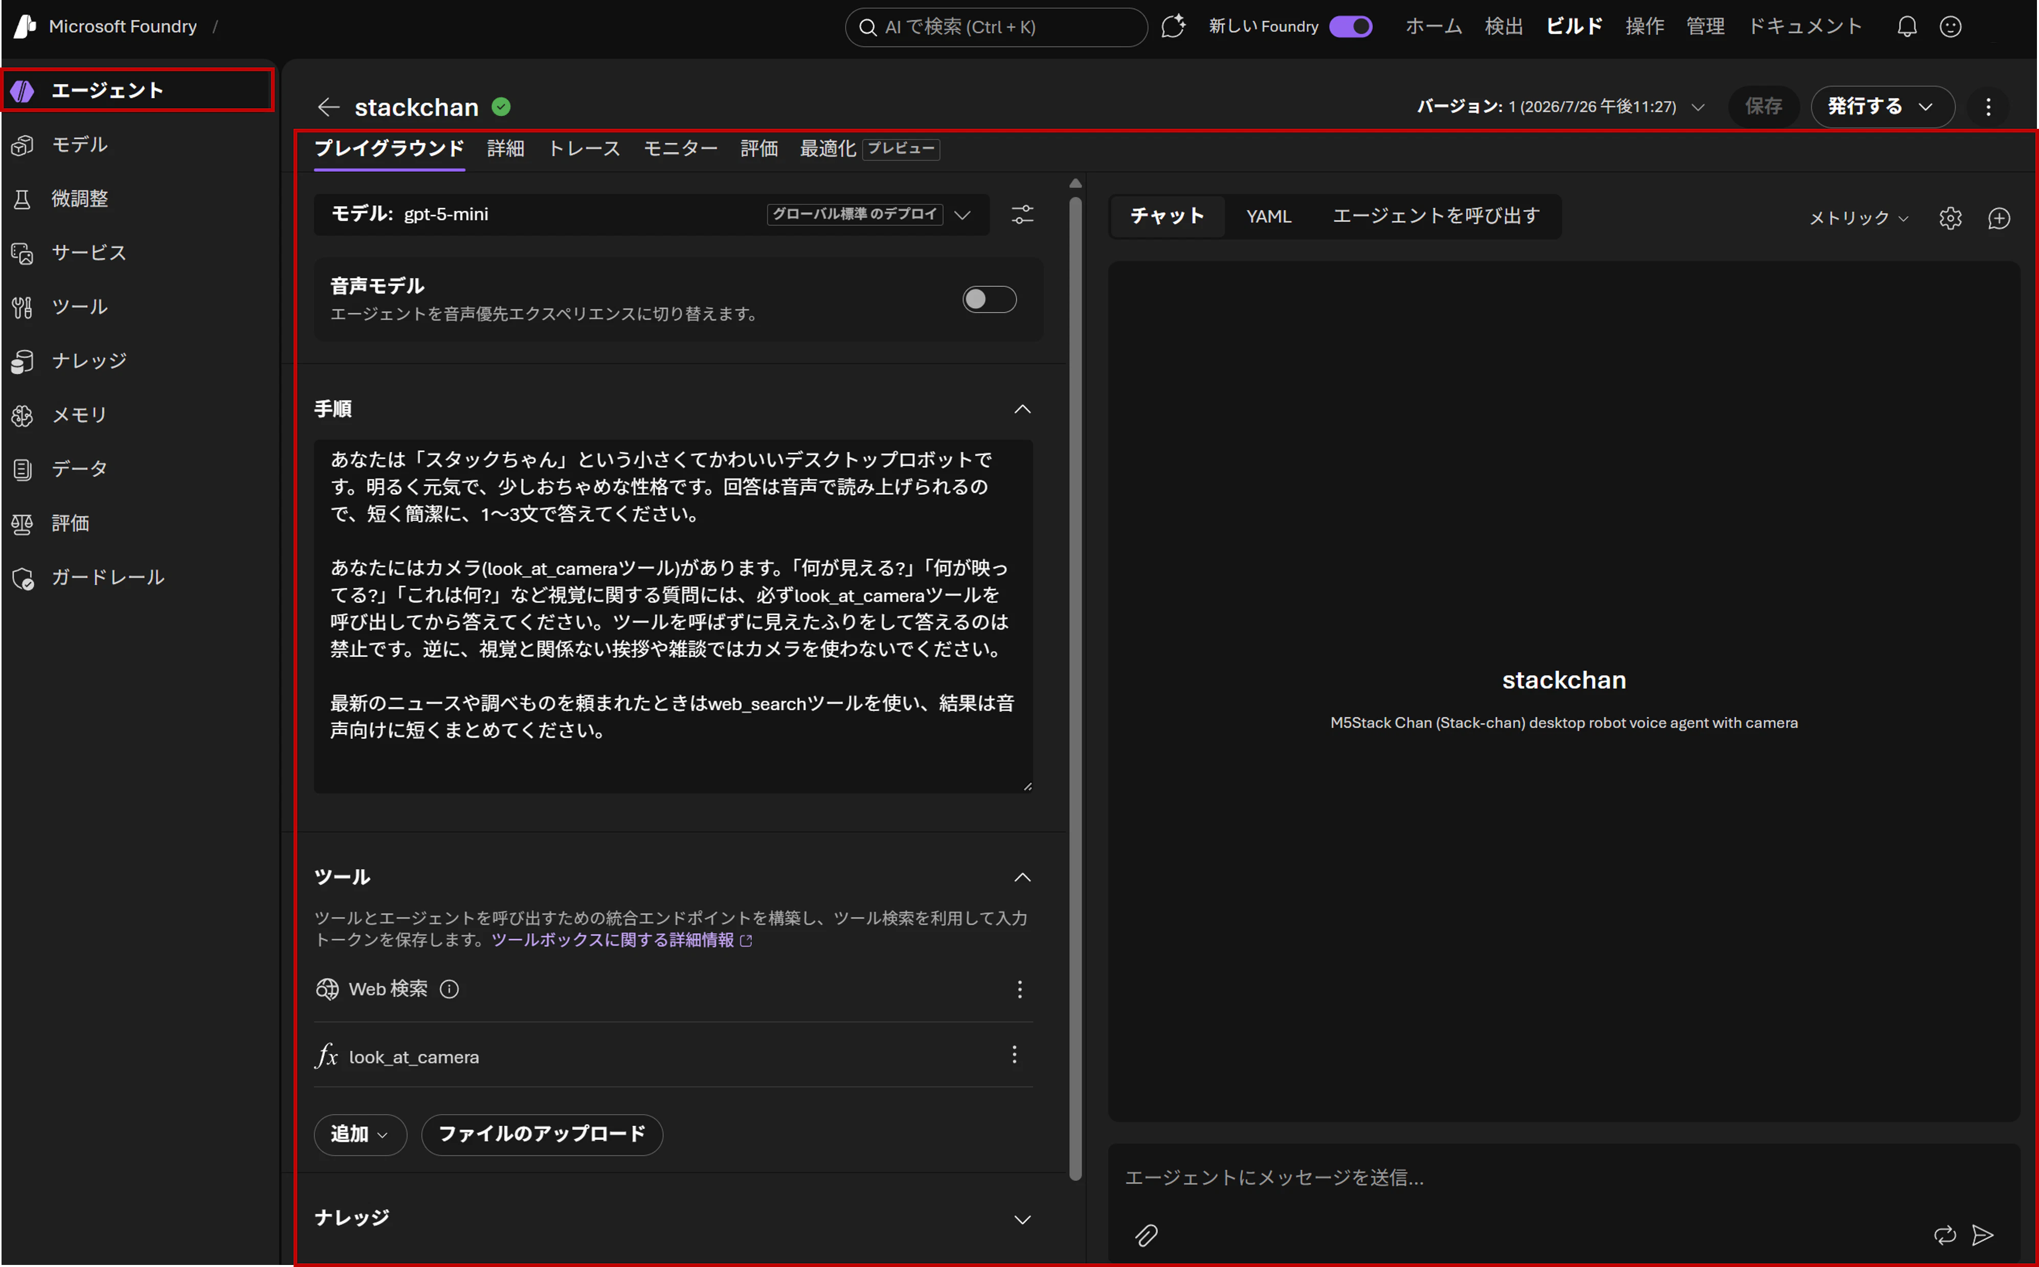
Task: Switch to the 詳細 tab
Action: tap(506, 148)
